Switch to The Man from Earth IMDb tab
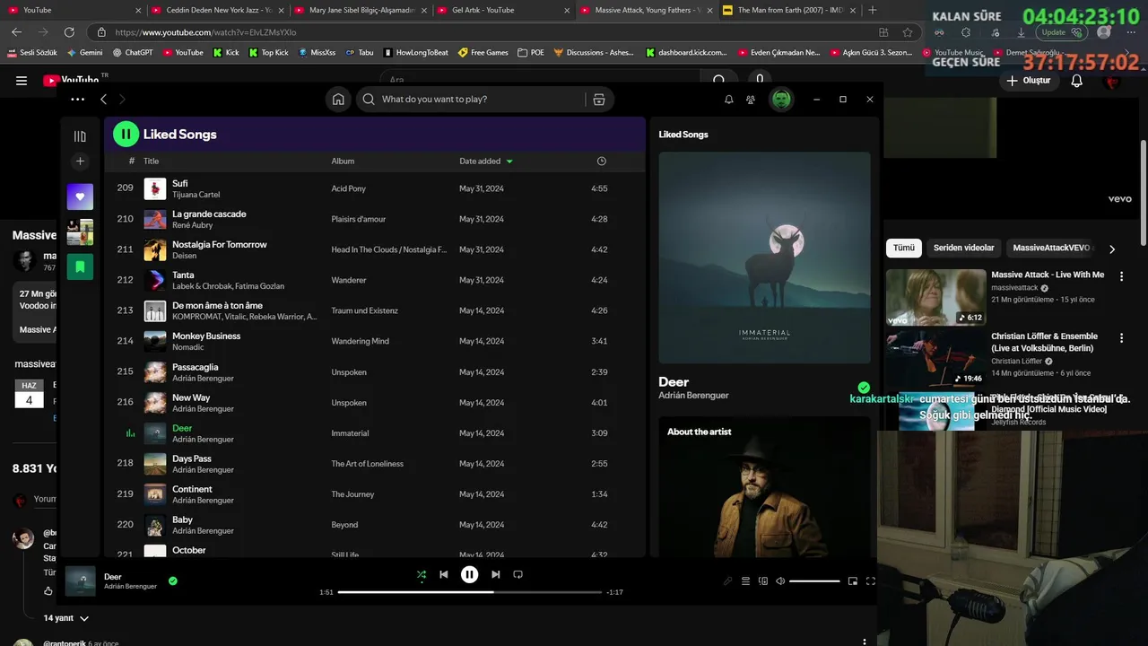 click(x=789, y=11)
